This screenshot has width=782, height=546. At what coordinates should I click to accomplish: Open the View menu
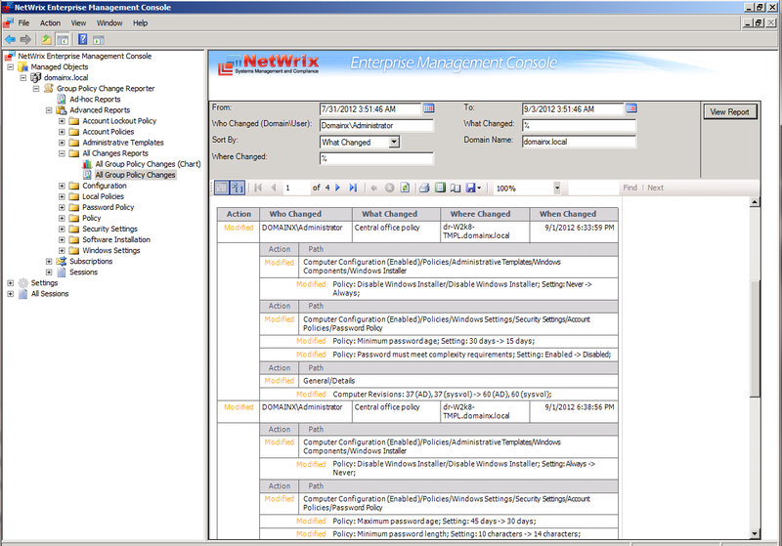78,22
